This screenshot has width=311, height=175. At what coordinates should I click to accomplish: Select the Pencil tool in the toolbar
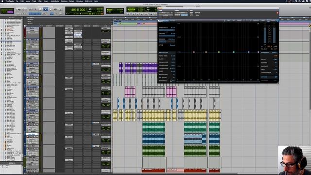(60, 9)
